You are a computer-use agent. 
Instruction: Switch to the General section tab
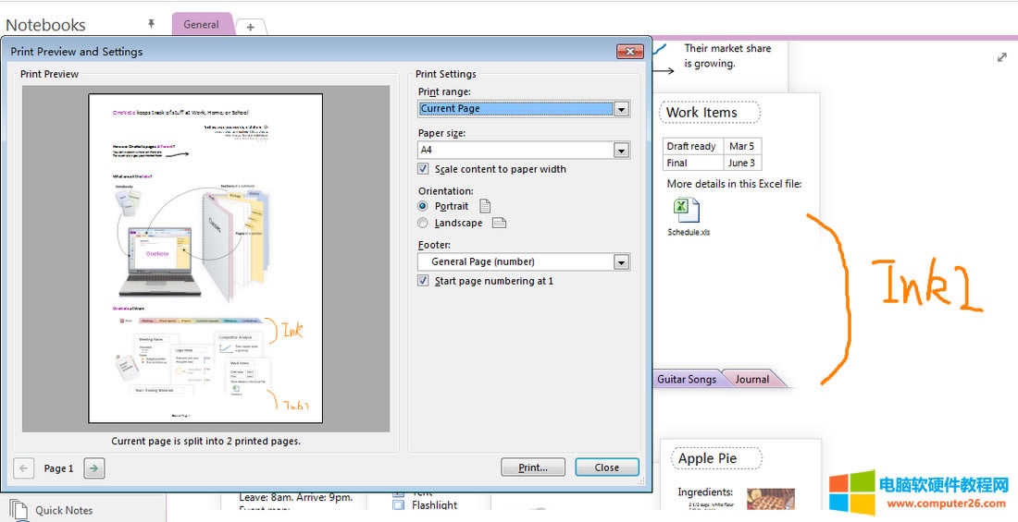click(x=201, y=25)
